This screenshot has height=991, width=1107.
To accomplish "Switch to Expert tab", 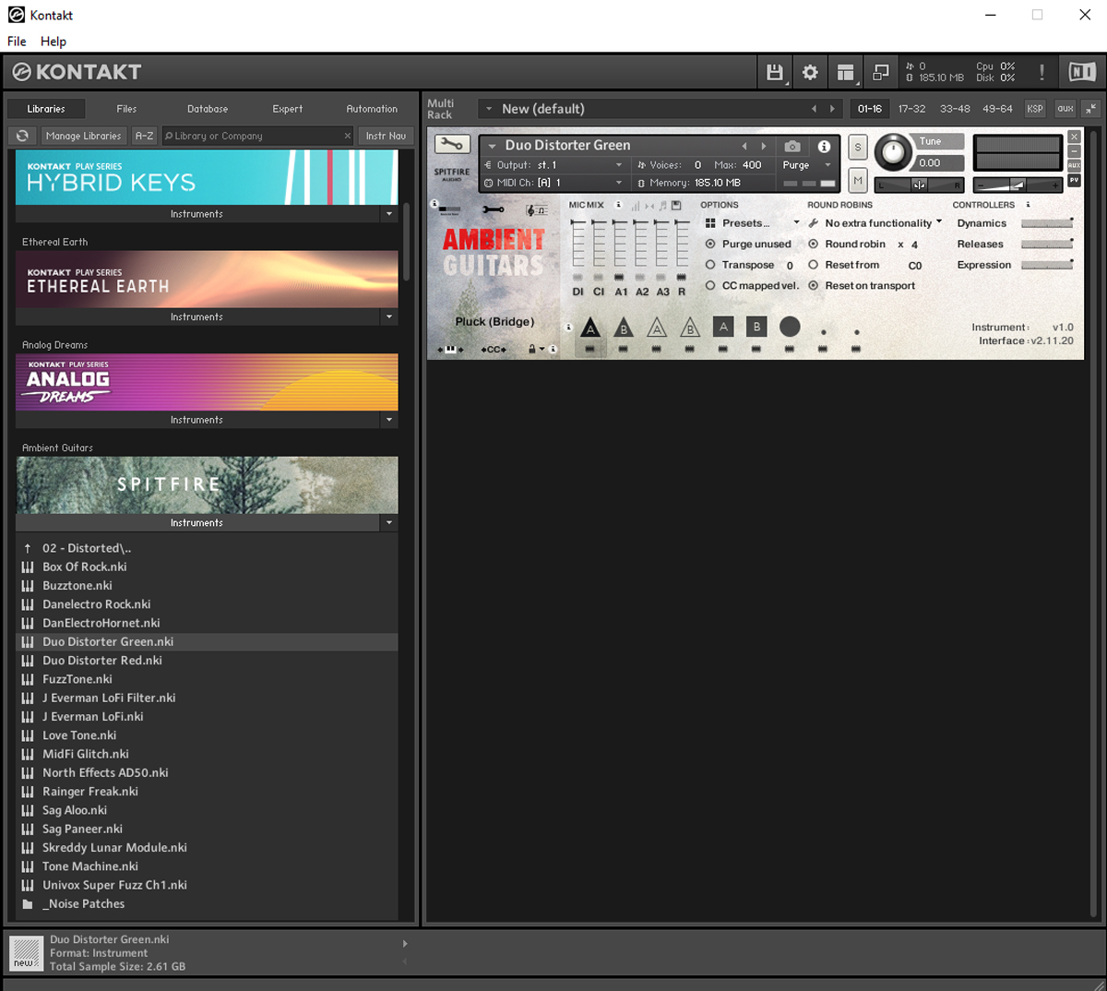I will coord(288,109).
